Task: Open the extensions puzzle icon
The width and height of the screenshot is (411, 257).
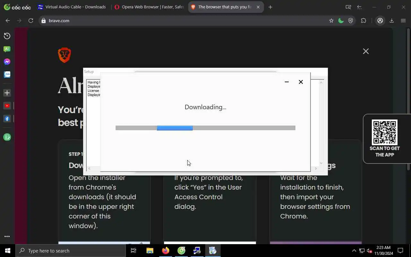Action: pyautogui.click(x=363, y=21)
